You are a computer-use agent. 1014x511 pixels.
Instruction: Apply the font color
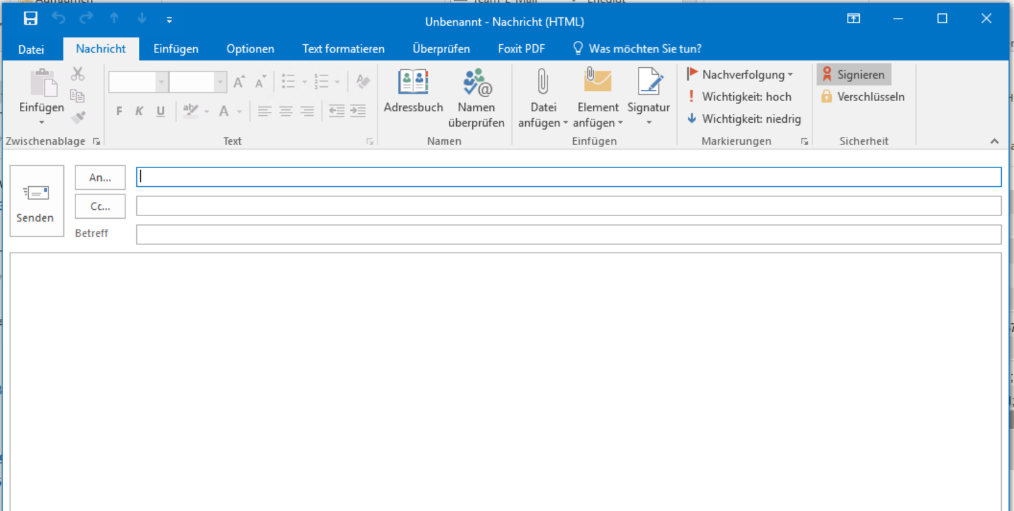point(224,111)
